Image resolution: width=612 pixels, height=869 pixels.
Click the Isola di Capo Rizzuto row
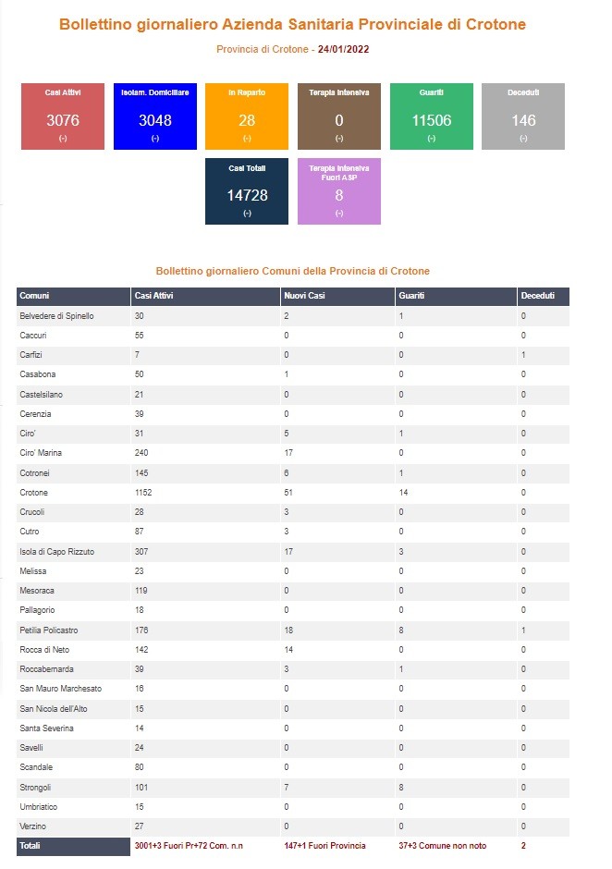tap(293, 551)
